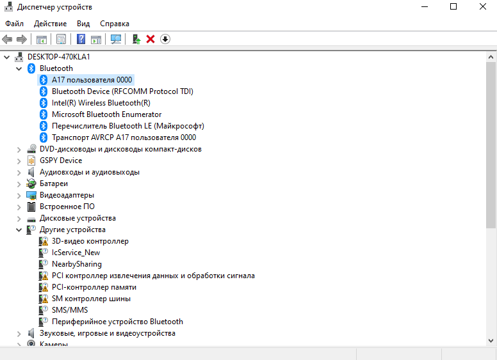The height and width of the screenshot is (360, 497).
Task: Toggle the action pane toolbar icon
Action: pyautogui.click(x=96, y=39)
